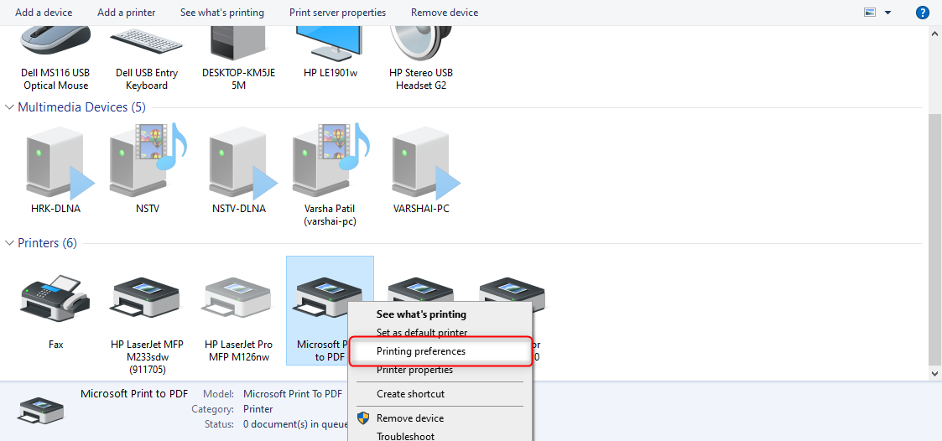
Task: Open the view options dropdown arrow
Action: point(887,13)
